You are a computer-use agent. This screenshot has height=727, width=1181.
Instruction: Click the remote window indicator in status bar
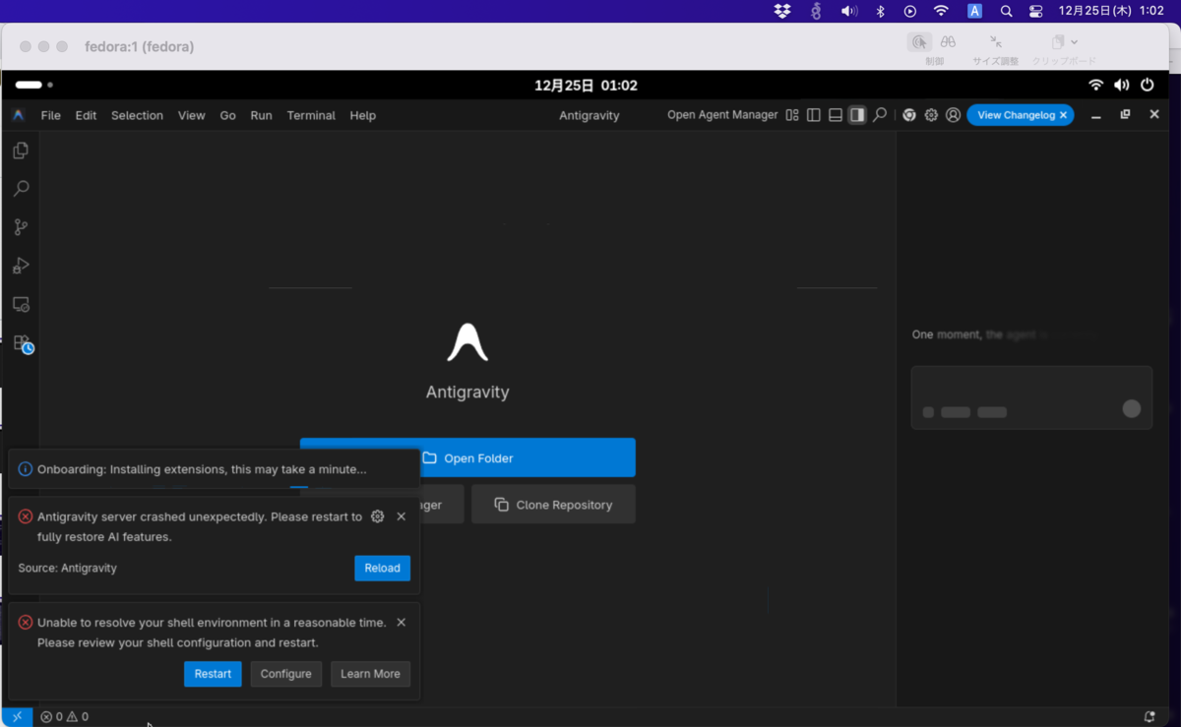pyautogui.click(x=17, y=717)
